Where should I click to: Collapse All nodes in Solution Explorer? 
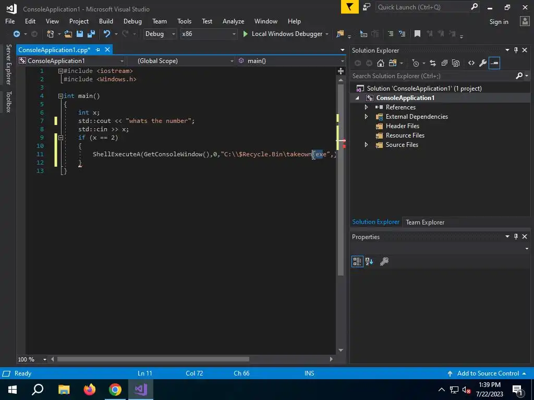[x=444, y=63]
